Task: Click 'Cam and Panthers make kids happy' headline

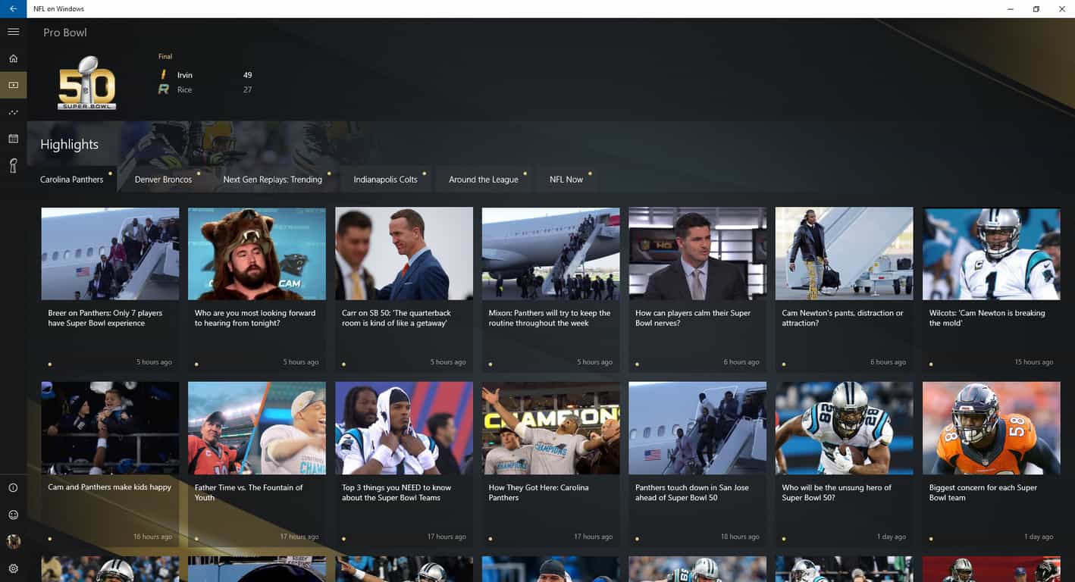Action: click(x=110, y=487)
